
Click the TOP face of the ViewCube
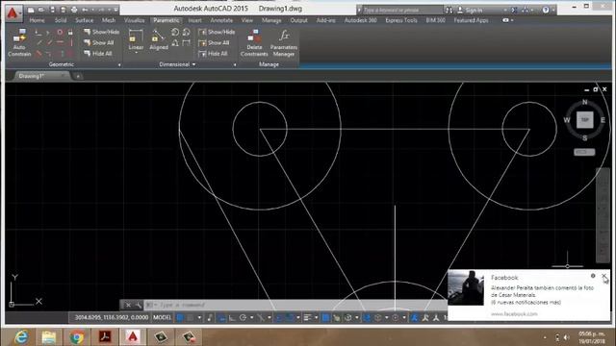584,119
